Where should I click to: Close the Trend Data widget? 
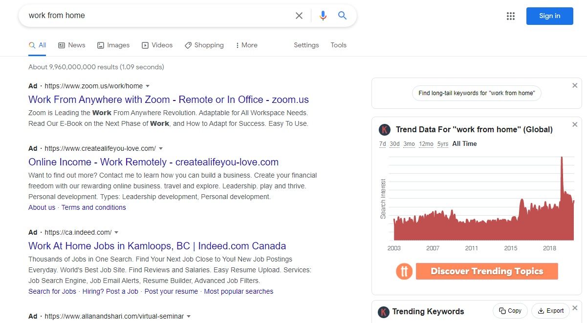click(x=575, y=125)
